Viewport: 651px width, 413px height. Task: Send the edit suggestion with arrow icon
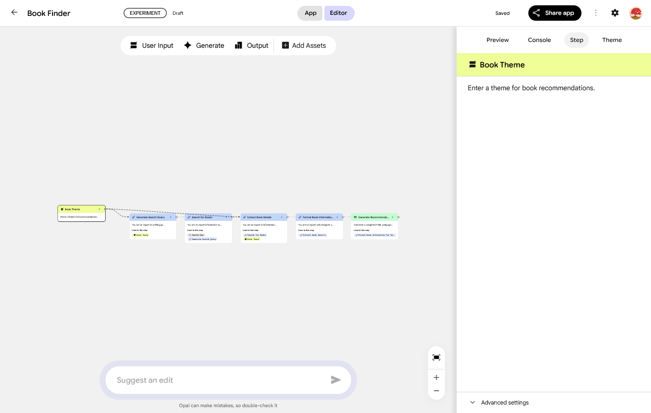(336, 380)
